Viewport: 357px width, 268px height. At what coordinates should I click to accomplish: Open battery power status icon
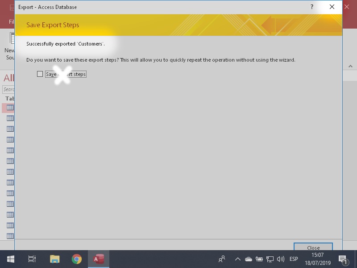click(x=259, y=259)
